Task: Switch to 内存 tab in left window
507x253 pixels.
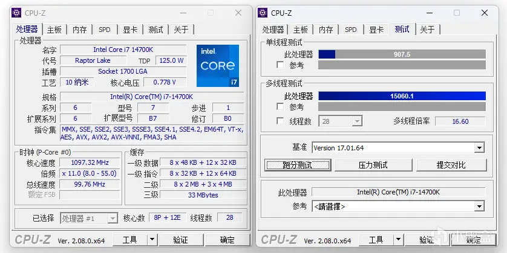Action: pyautogui.click(x=79, y=30)
